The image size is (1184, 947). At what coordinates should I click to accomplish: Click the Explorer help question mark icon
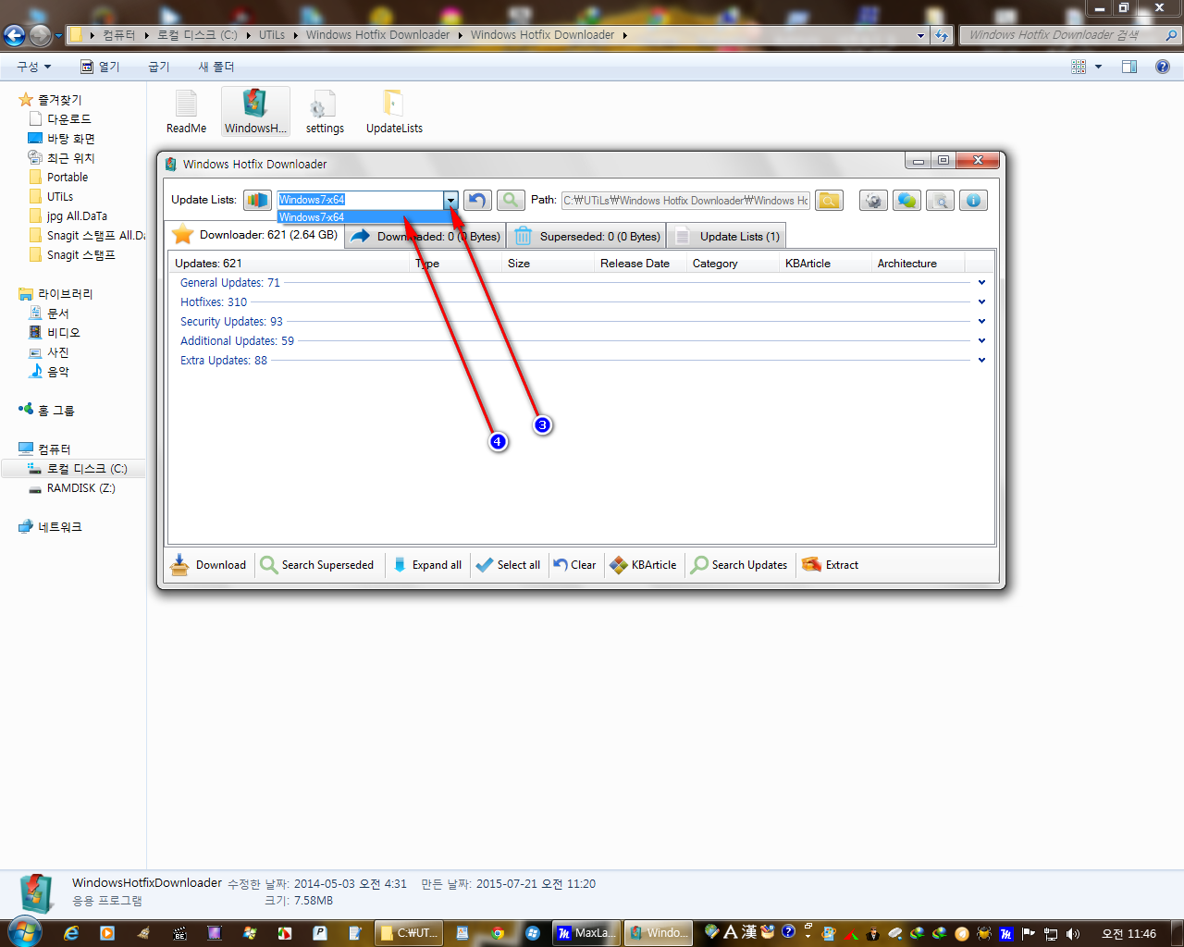coord(1163,67)
